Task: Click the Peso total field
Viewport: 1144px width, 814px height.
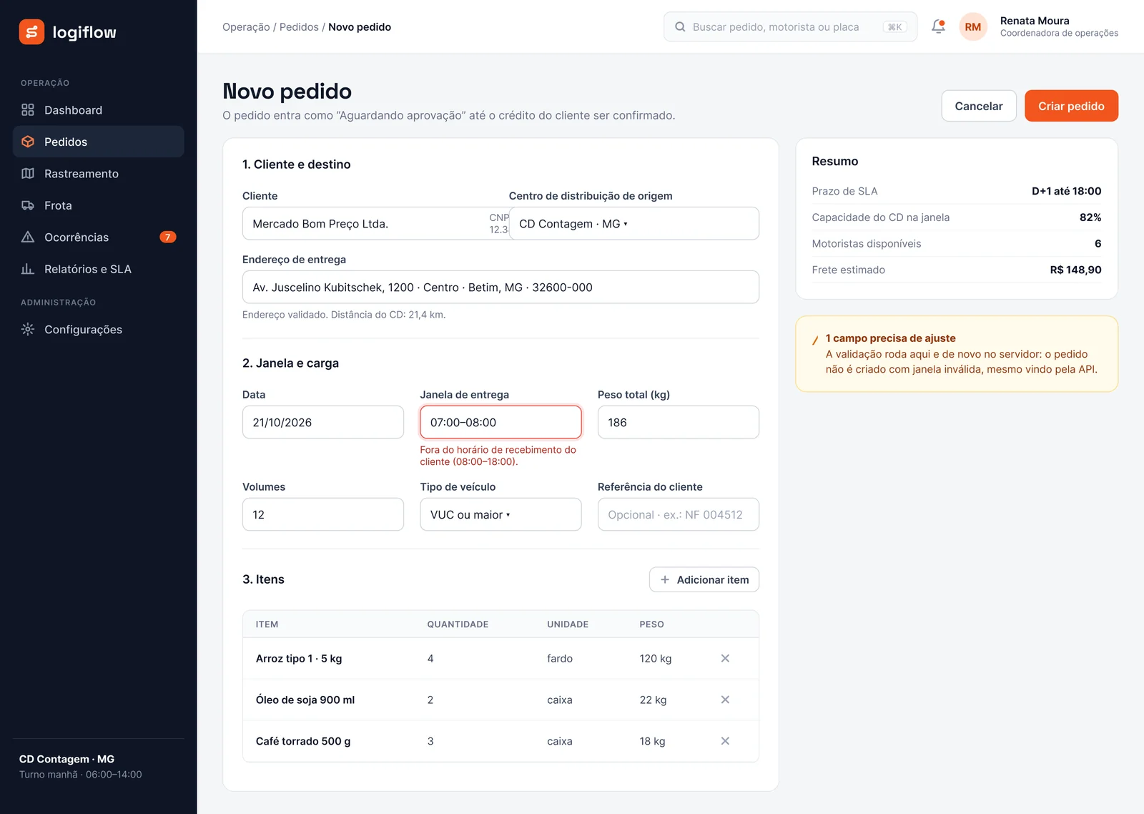Action: point(679,422)
